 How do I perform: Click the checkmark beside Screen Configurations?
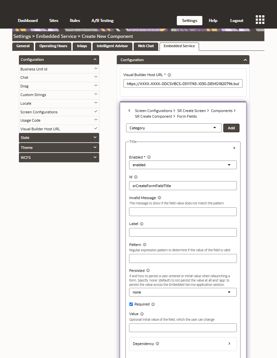96,112
